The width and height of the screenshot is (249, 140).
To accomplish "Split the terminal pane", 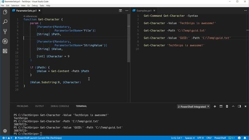I will [221, 106].
